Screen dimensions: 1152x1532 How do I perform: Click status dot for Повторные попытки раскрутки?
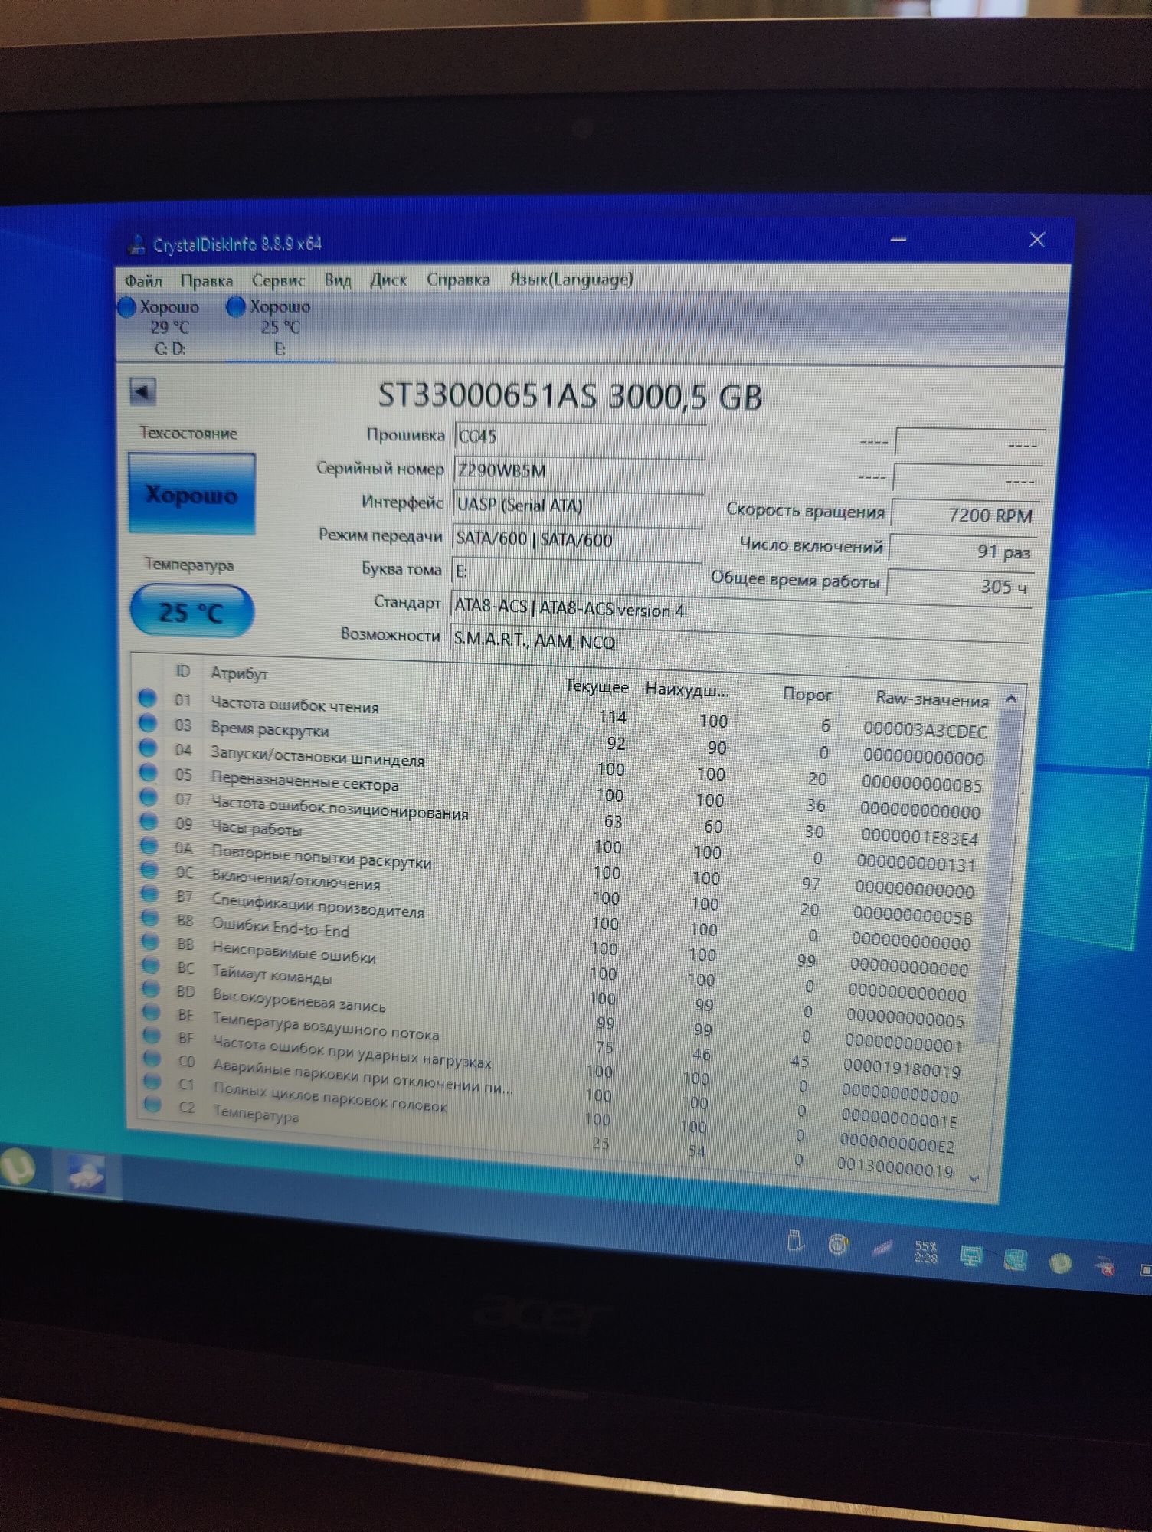(150, 846)
